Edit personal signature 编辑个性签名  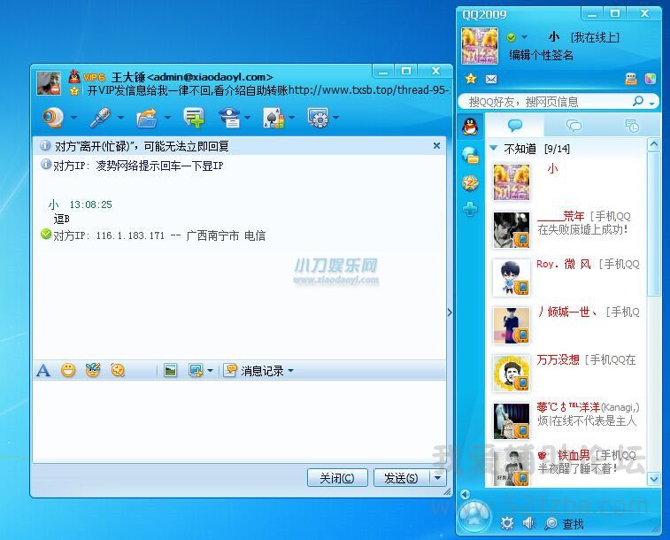(541, 55)
